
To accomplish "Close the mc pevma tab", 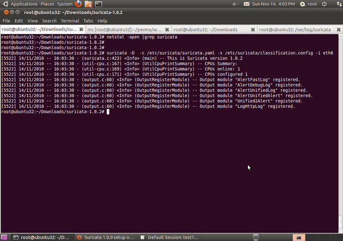I will click(167, 29).
